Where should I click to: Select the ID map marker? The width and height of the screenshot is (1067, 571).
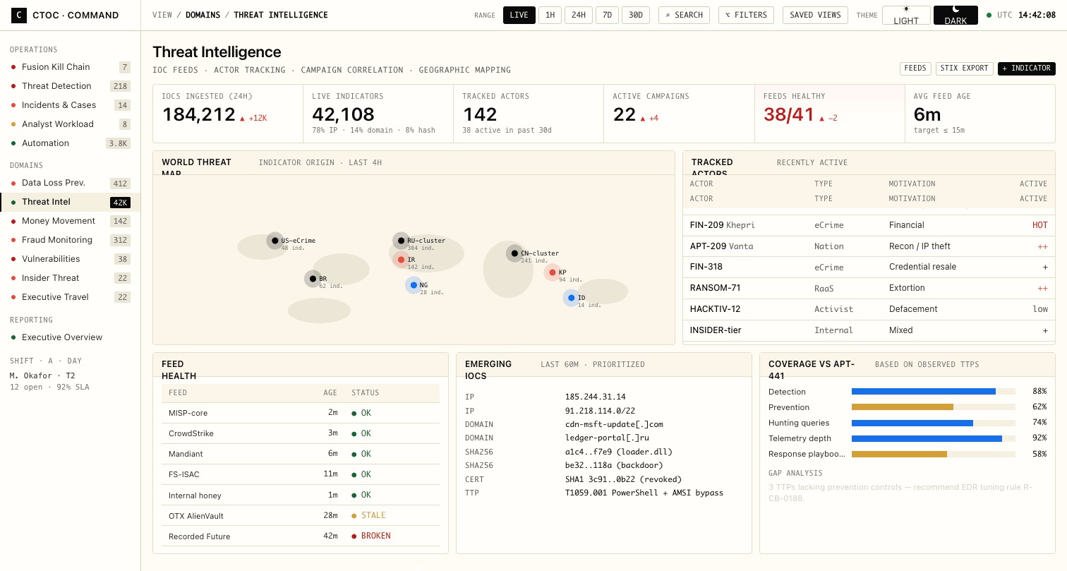pos(571,298)
